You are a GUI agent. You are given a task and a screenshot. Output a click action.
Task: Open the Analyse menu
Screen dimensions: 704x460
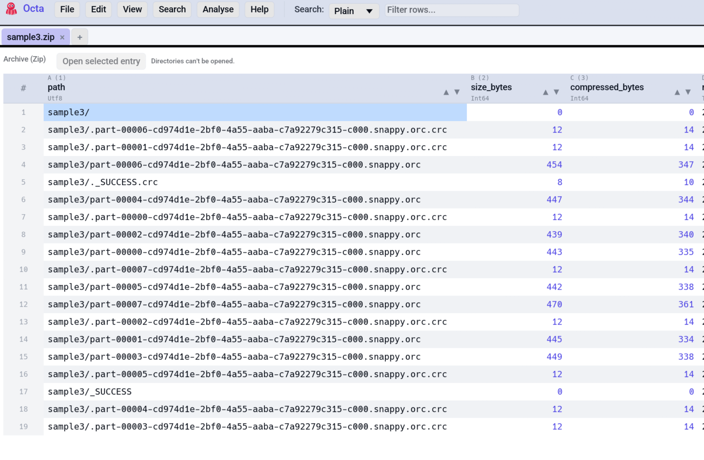218,9
